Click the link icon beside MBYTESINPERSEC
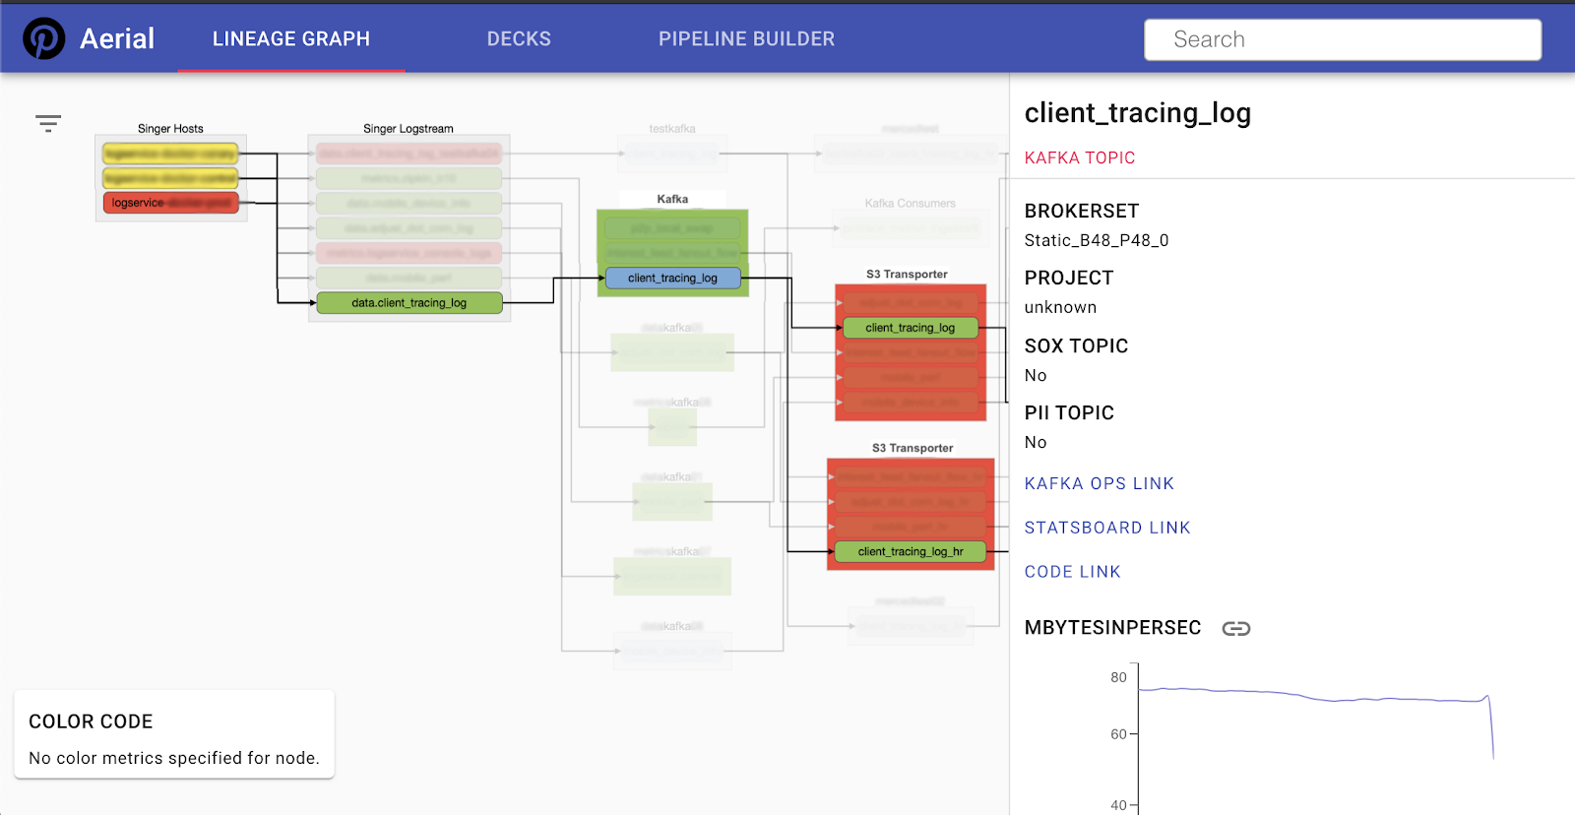1575x815 pixels. [1236, 628]
